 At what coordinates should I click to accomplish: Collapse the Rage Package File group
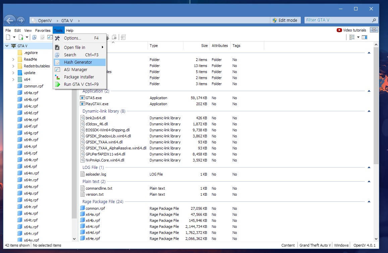pyautogui.click(x=369, y=202)
